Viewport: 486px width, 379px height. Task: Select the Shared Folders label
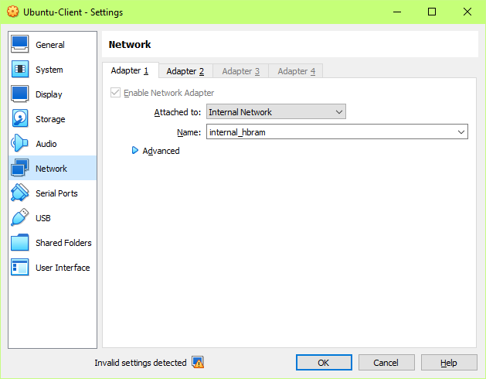[x=63, y=243]
